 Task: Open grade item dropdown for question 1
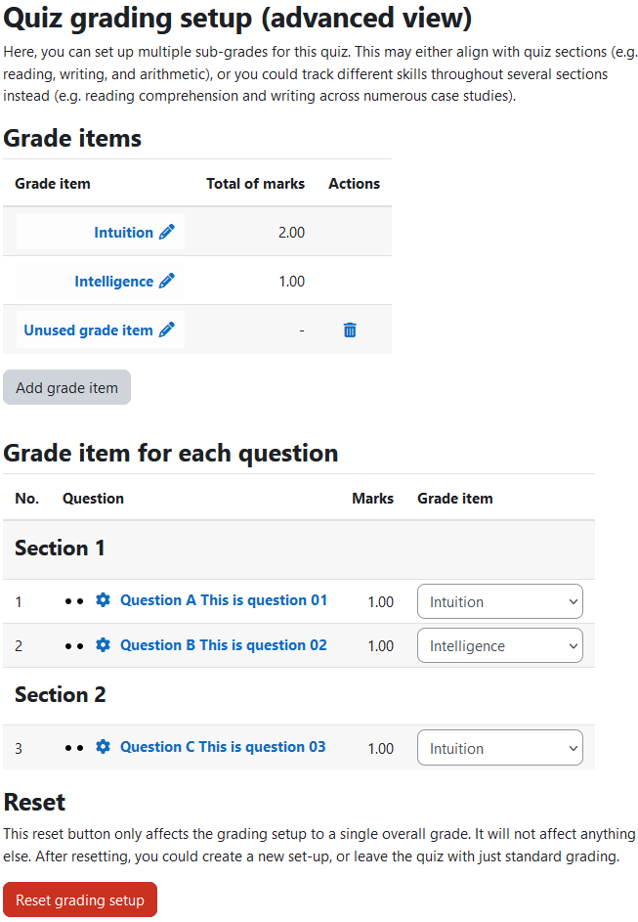click(500, 601)
